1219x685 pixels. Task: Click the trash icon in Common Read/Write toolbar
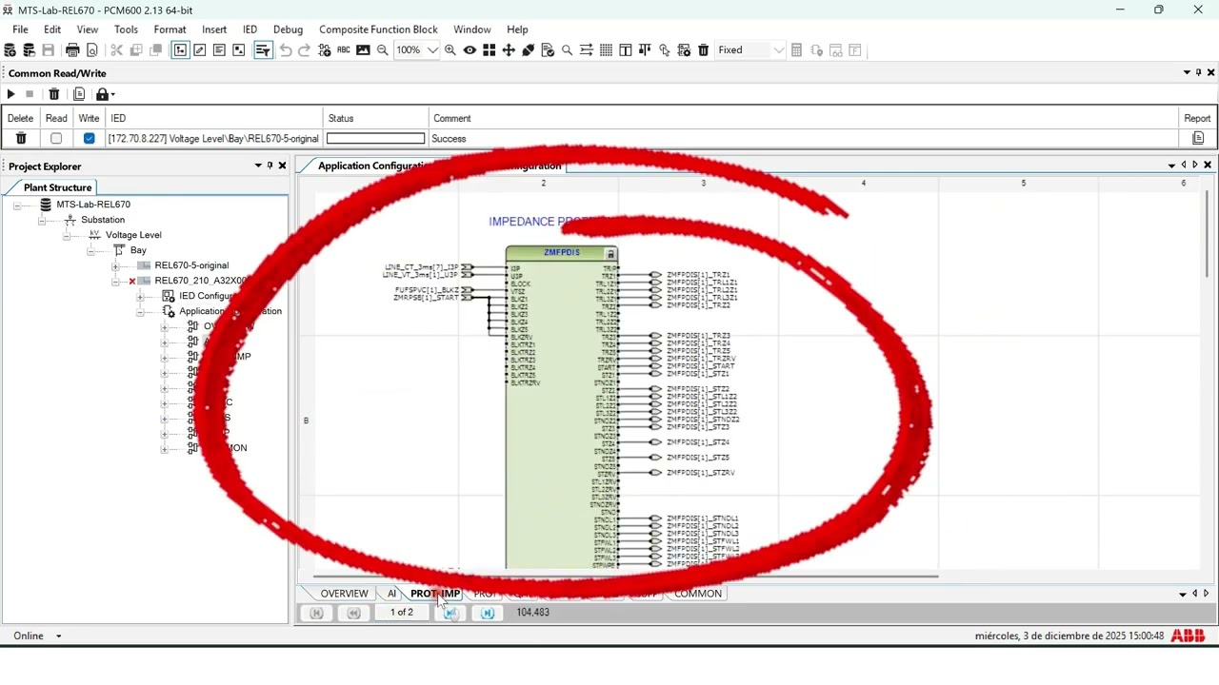pos(54,94)
